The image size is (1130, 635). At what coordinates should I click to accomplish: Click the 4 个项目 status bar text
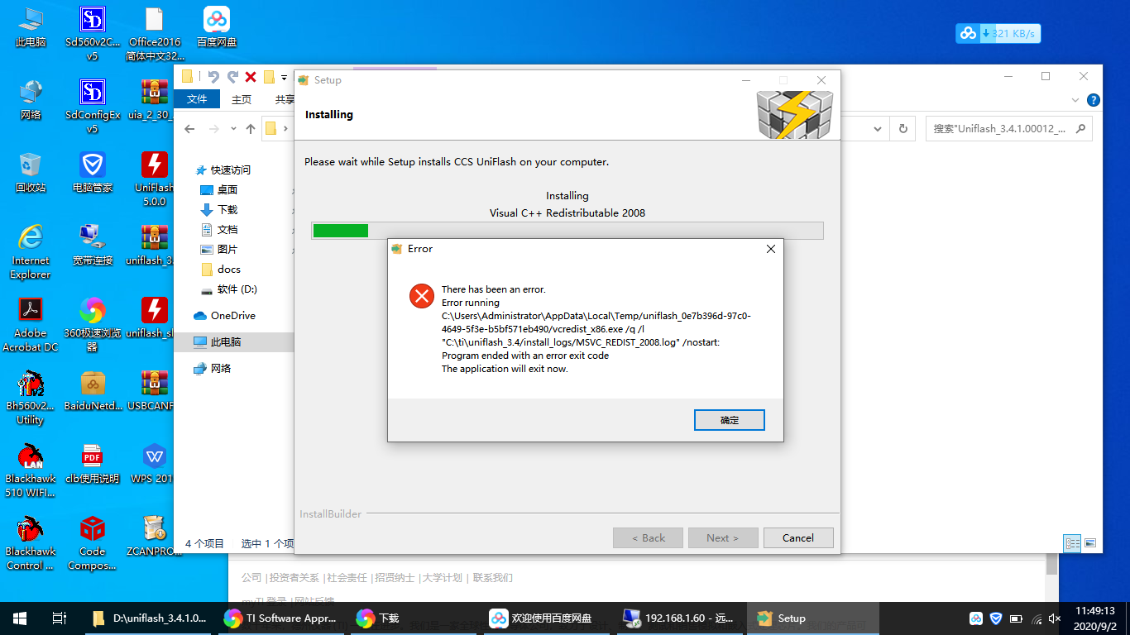click(204, 543)
